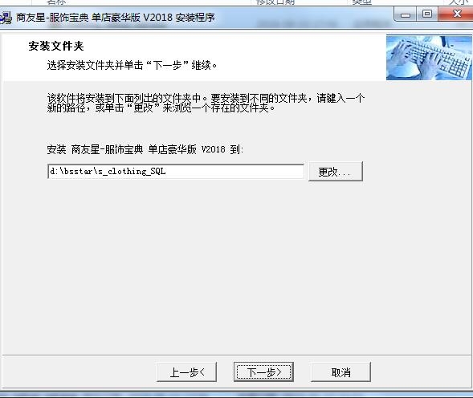Continue with the 下一步> button
The image size is (473, 398).
click(x=263, y=372)
